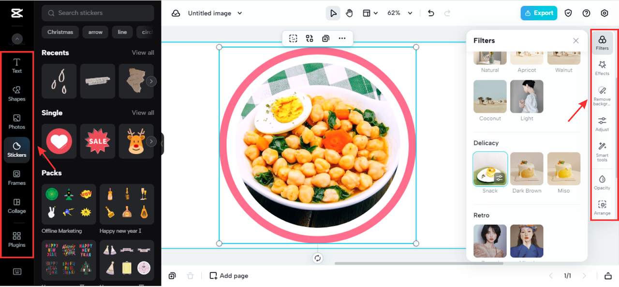Open Filters tool in right toolbar

click(x=602, y=42)
